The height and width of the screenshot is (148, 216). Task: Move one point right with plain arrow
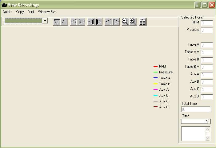coord(116,22)
